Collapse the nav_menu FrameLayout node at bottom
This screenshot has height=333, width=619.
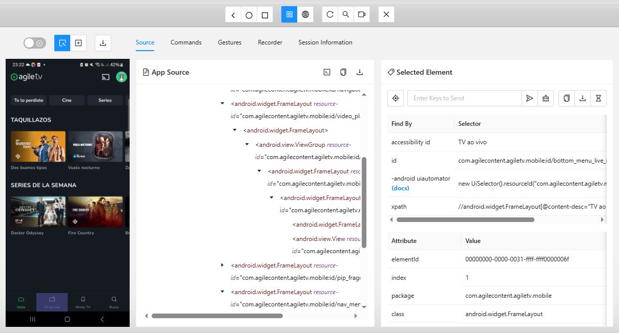point(222,292)
